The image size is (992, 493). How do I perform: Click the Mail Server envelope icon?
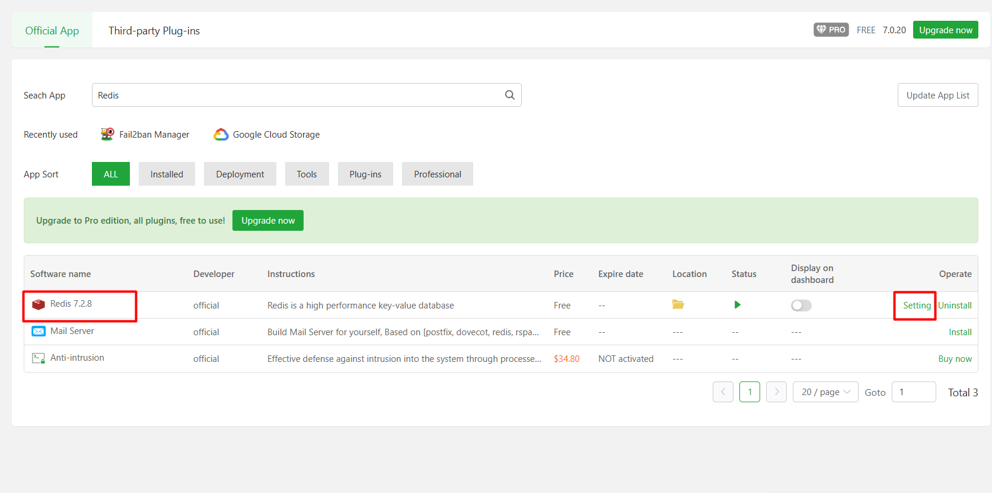click(x=39, y=331)
